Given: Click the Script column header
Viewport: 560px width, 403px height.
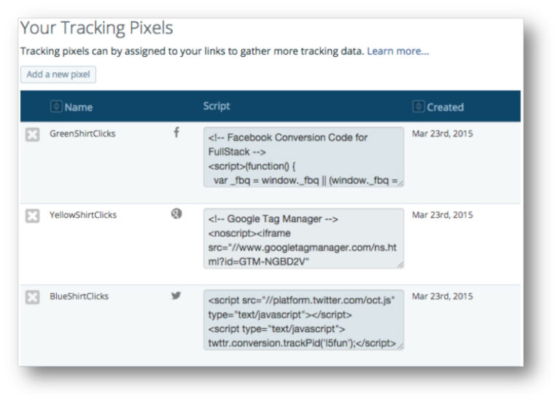Looking at the screenshot, I should (217, 106).
